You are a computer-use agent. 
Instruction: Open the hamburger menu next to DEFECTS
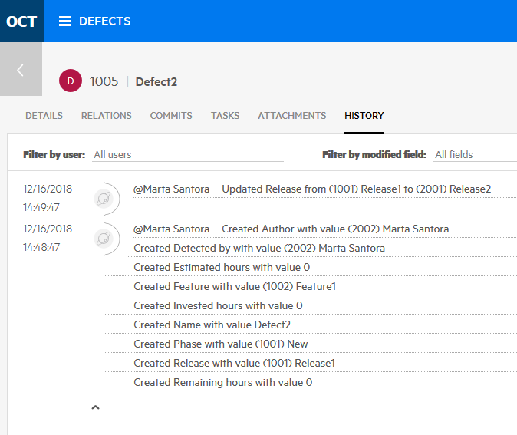click(x=65, y=21)
